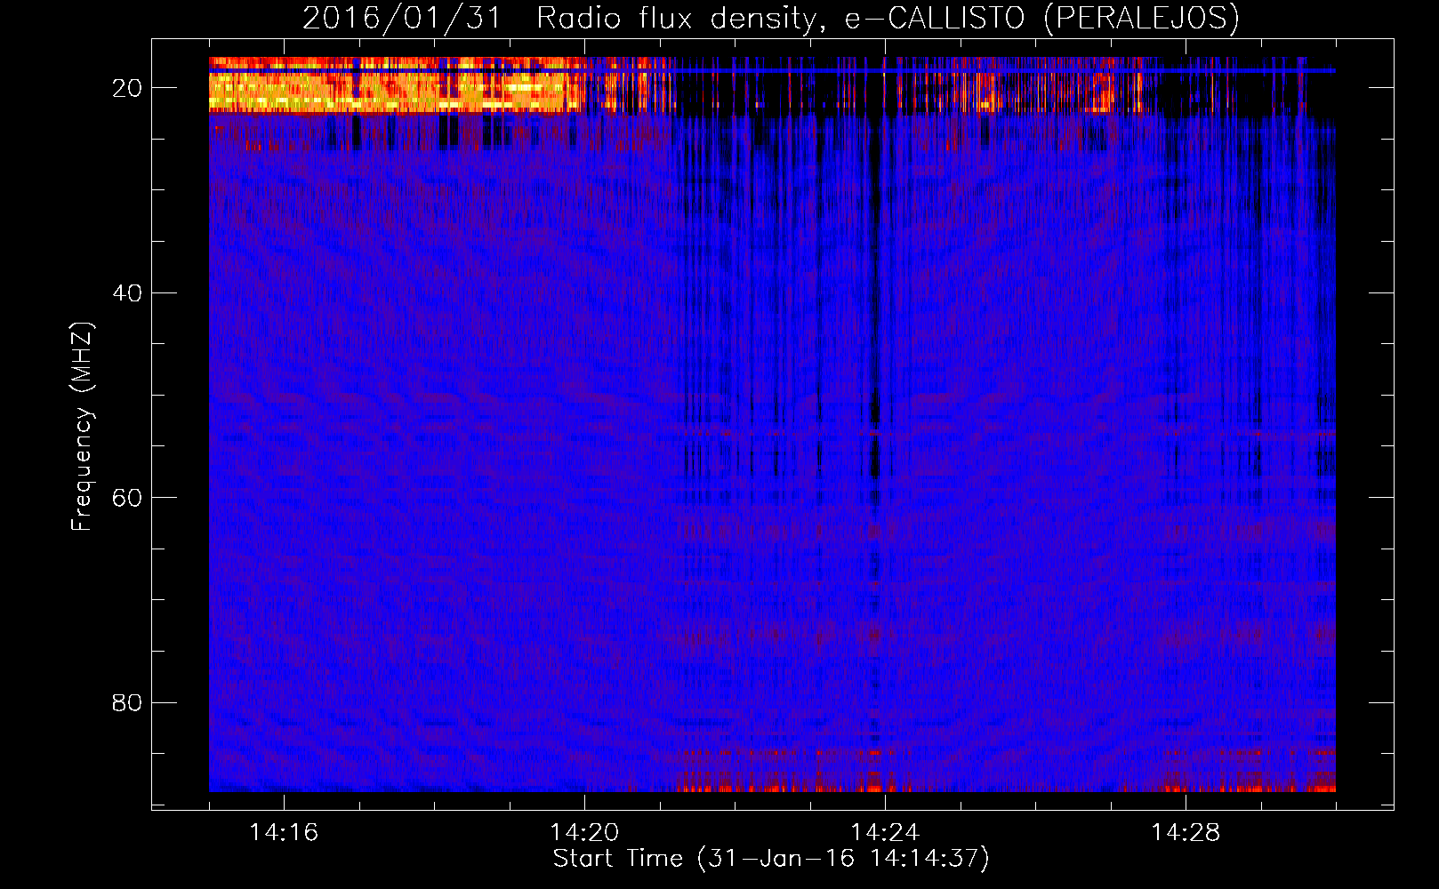
Task: Click the '14:24' time tick label
Action: [x=885, y=832]
